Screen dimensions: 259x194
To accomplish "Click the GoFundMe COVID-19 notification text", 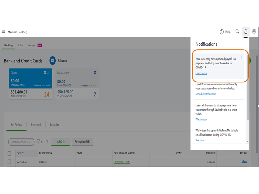I will (x=217, y=133).
